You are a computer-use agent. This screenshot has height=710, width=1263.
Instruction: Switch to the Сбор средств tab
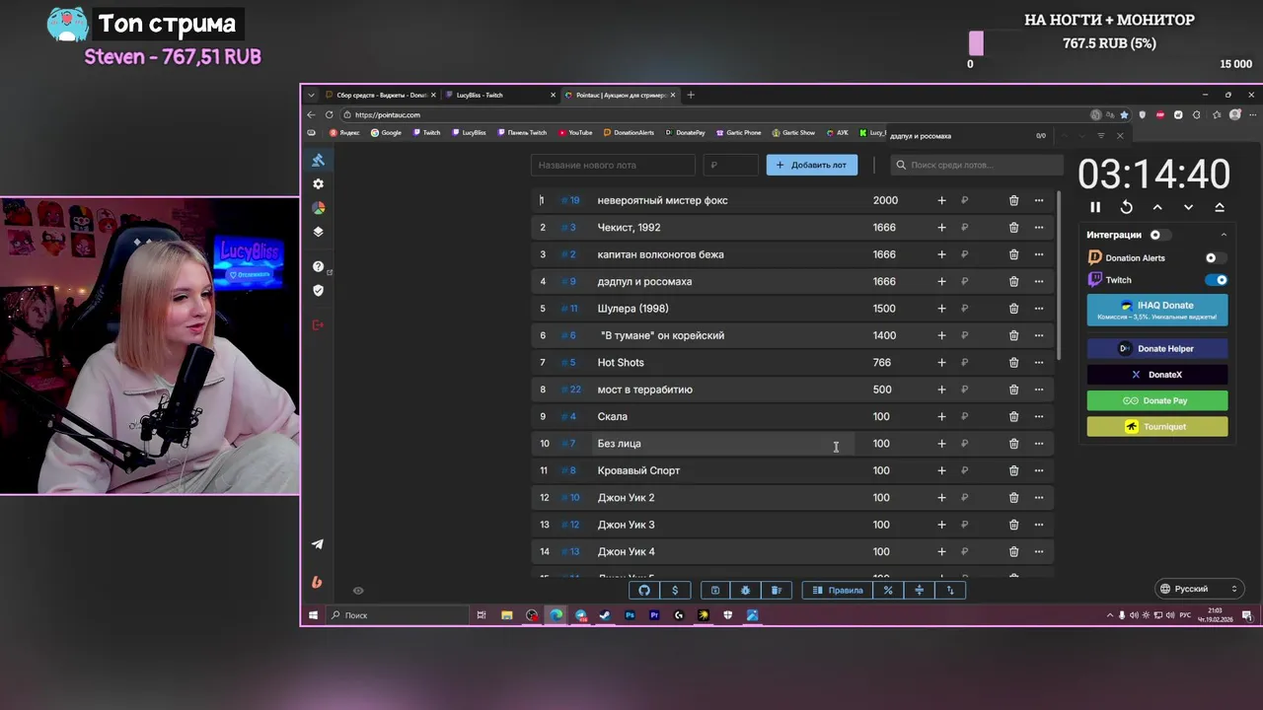381,96
